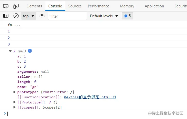Click the console Filter input field
187x119 pixels.
tap(68, 16)
